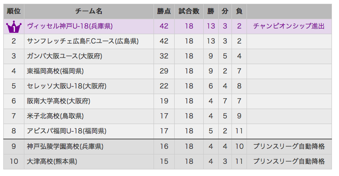This screenshot has width=339, height=176.
Task: Click the 試合数 column header
Action: [189, 11]
